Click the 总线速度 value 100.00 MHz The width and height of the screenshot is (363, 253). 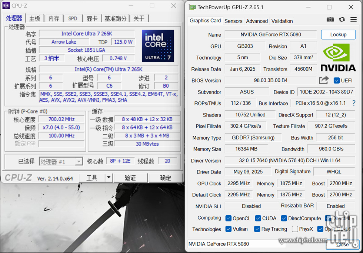61,135
